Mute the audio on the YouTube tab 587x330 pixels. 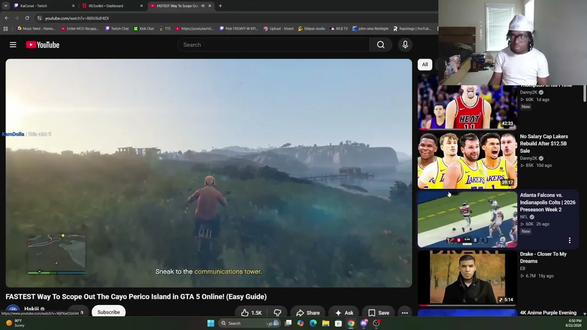[203, 6]
